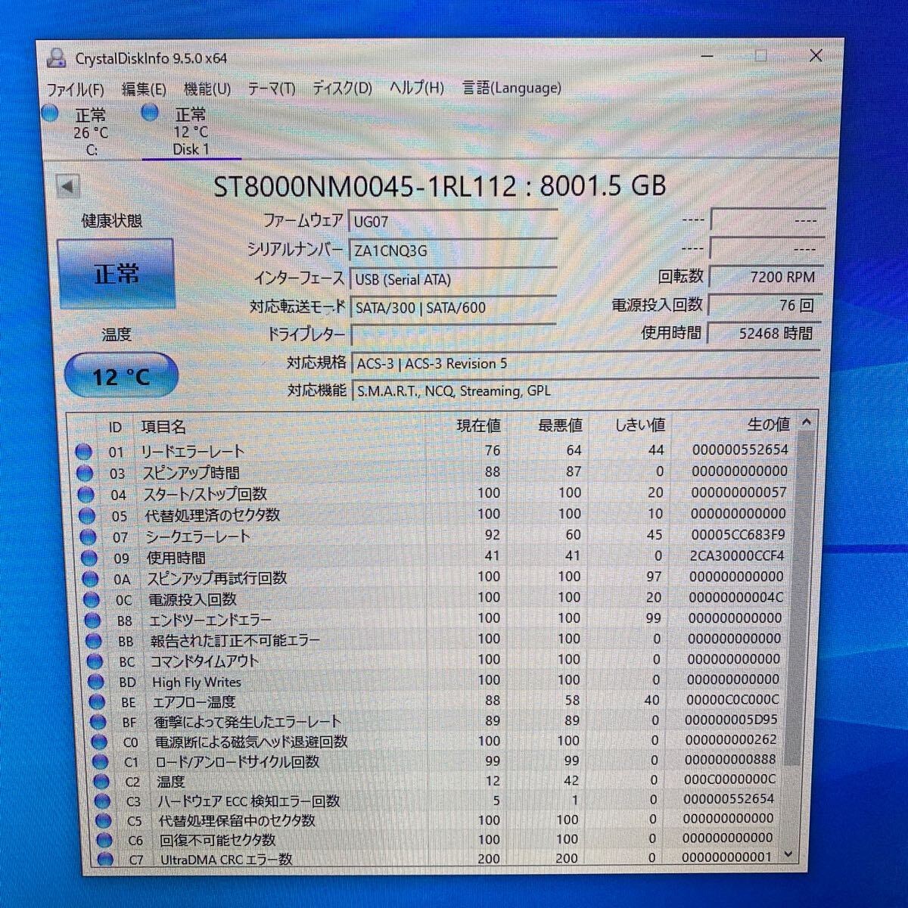Click status orb for 01 リードエラーレート
The height and width of the screenshot is (908, 908).
click(x=83, y=452)
